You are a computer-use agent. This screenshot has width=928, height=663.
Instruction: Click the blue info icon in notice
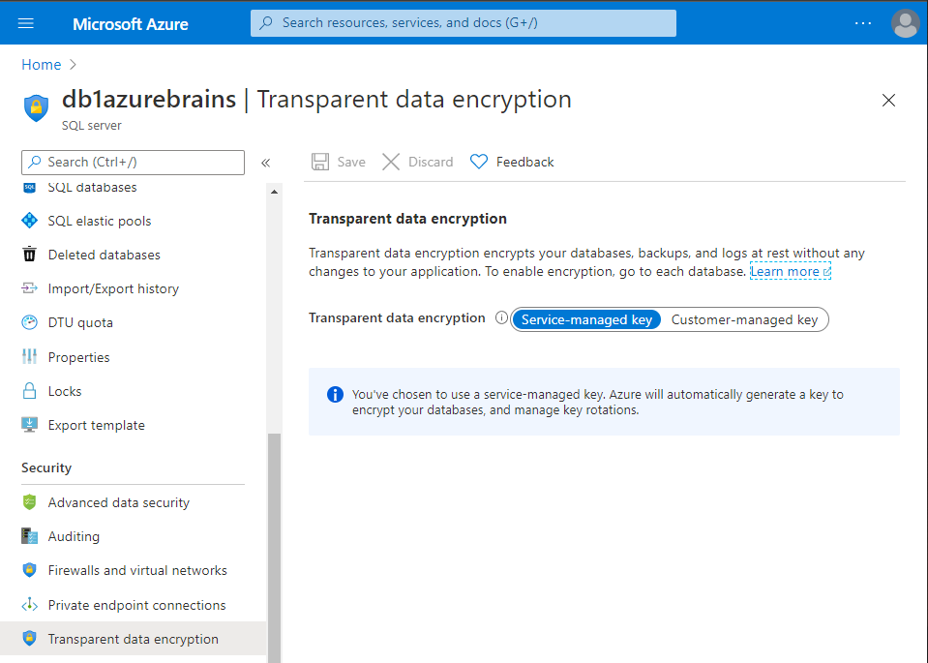click(335, 394)
